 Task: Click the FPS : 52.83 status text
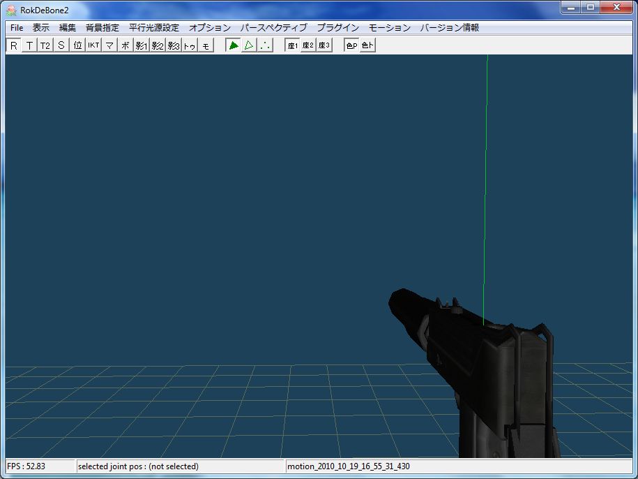(26, 466)
